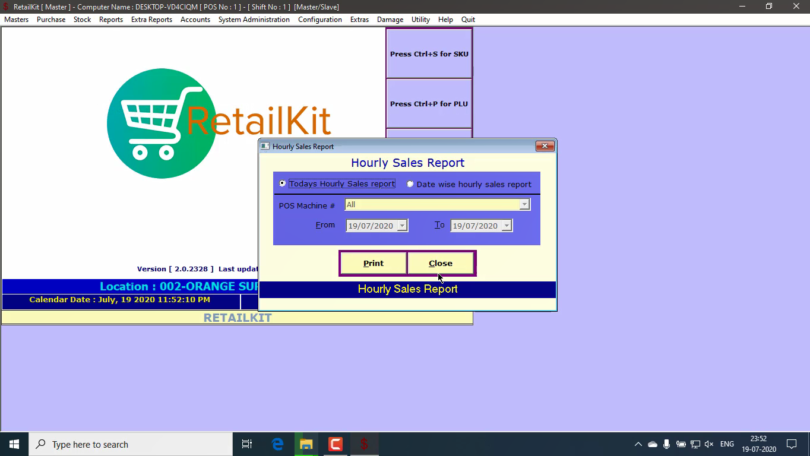
Task: Open the Extra Reports menu
Action: pos(151,20)
